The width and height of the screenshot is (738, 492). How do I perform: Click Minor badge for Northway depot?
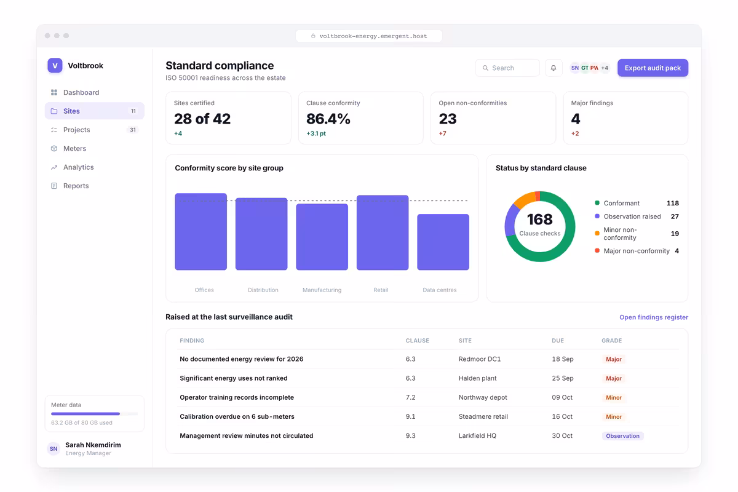614,397
